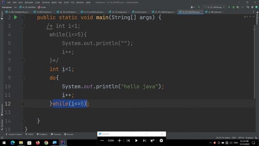Open Windows notification center icon
The image size is (259, 146).
[254, 143]
